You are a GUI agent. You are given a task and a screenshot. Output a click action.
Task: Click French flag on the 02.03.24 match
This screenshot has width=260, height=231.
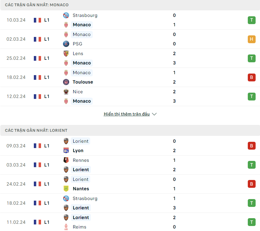click(37, 39)
